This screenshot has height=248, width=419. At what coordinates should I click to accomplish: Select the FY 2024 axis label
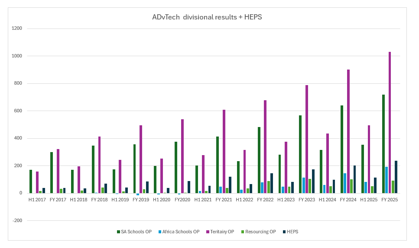pyautogui.click(x=348, y=200)
